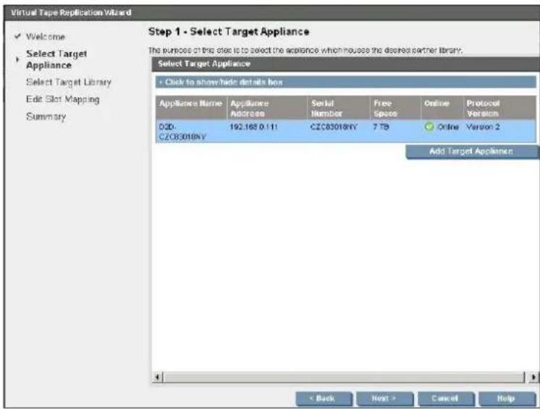This screenshot has height=409, width=540.
Task: Open the Summary step
Action: [46, 117]
